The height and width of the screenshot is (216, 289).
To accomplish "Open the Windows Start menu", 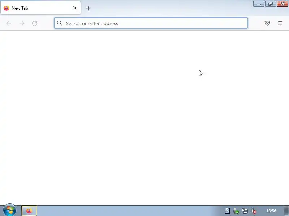I will pos(10,210).
